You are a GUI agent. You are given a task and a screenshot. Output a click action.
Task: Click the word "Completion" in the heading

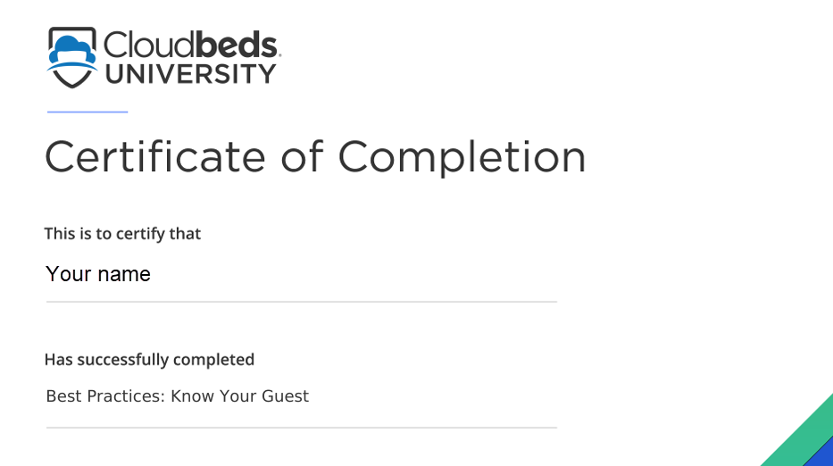tap(462, 158)
